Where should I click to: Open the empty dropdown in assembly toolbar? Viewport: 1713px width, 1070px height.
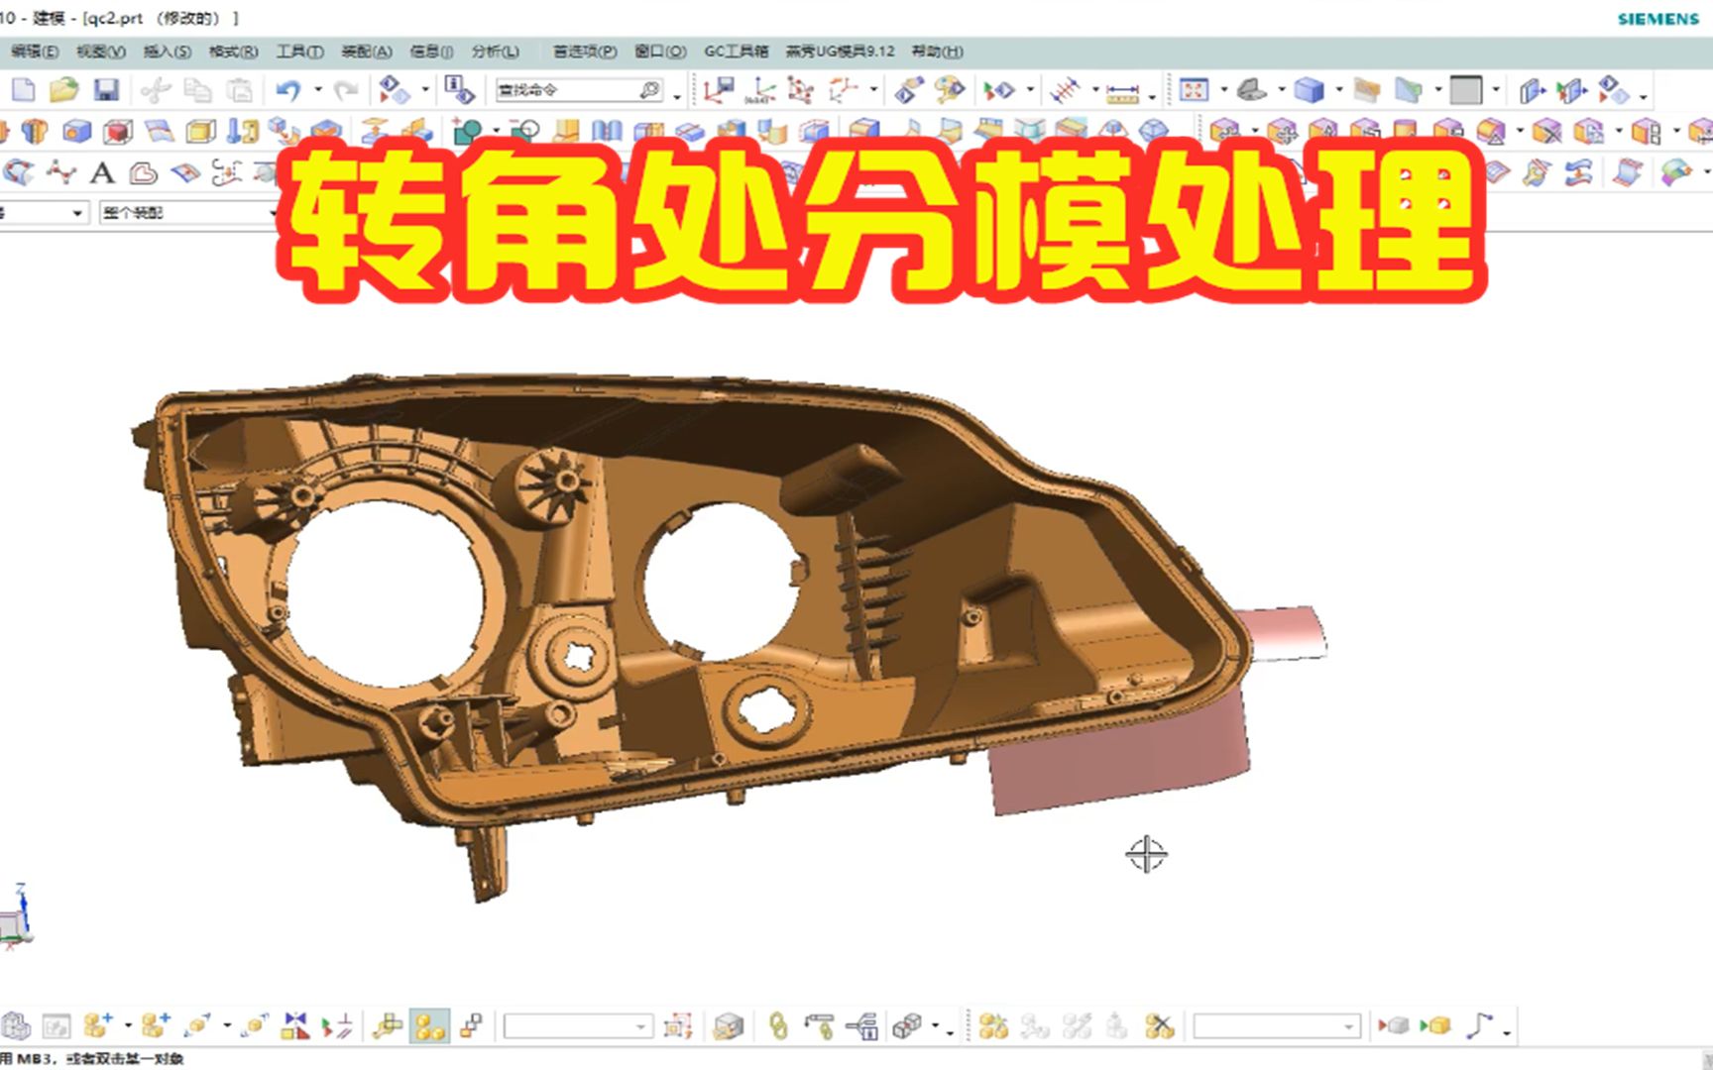(578, 1026)
